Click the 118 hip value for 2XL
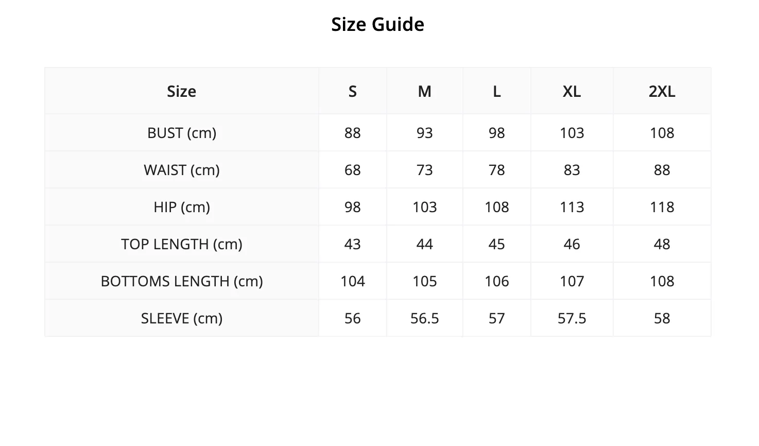The width and height of the screenshot is (759, 446). click(662, 207)
